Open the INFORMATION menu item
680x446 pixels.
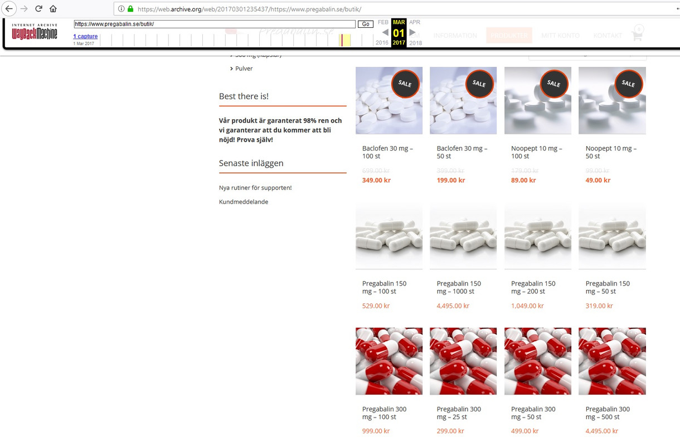pyautogui.click(x=455, y=36)
